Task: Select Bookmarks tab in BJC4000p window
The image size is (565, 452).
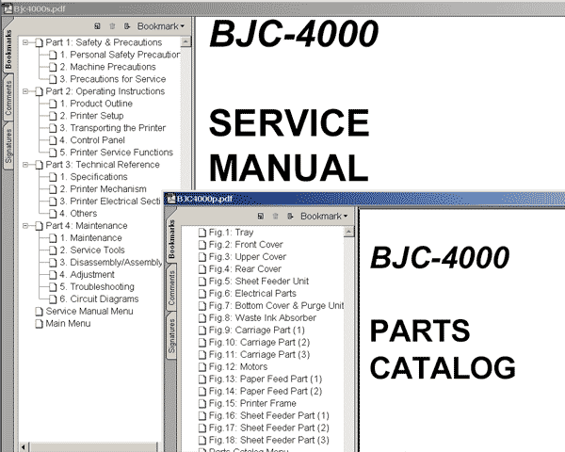Action: (171, 239)
